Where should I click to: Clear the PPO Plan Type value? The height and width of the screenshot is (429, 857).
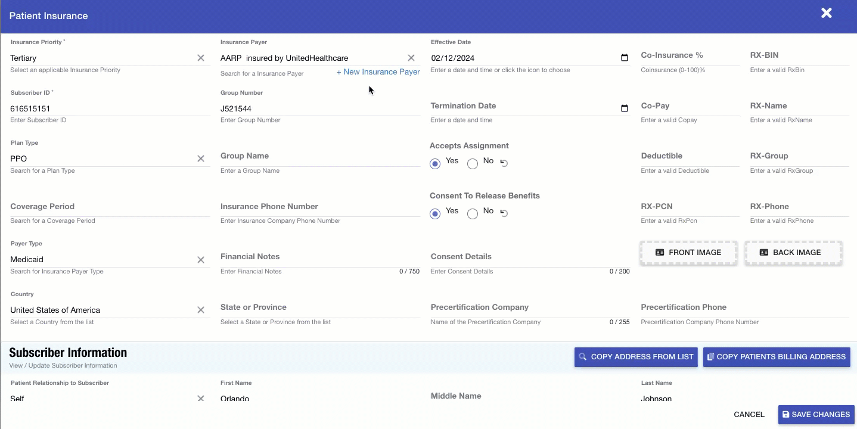click(201, 158)
